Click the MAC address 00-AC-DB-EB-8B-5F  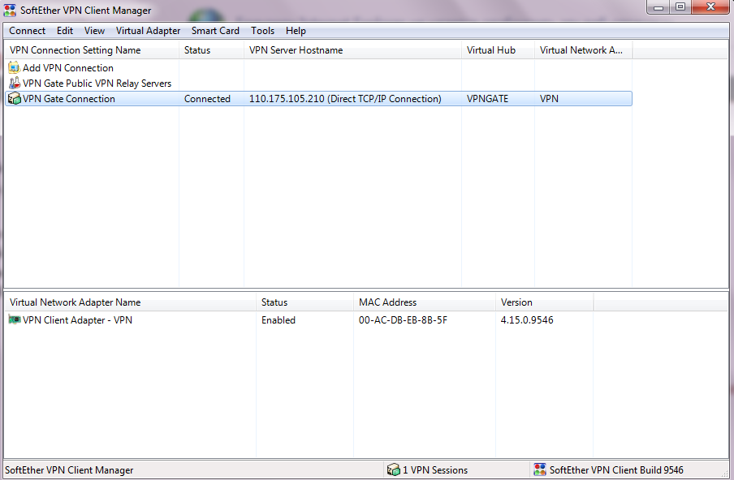point(403,320)
